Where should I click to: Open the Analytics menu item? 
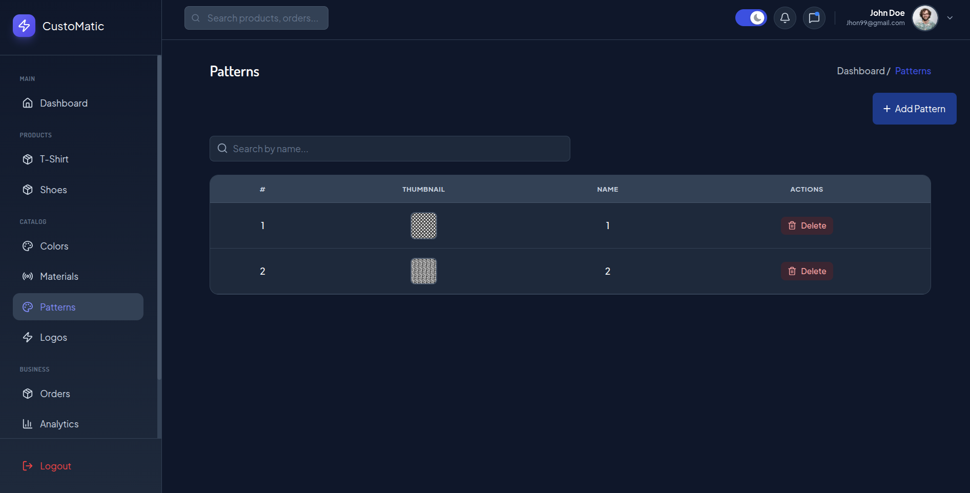78,424
